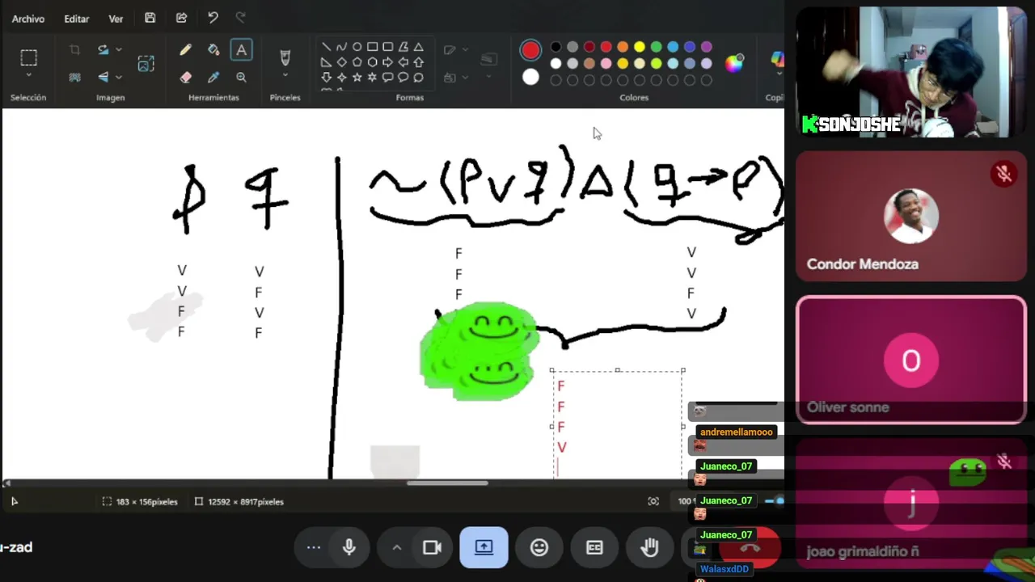Pick the orange color swatch

coord(623,47)
